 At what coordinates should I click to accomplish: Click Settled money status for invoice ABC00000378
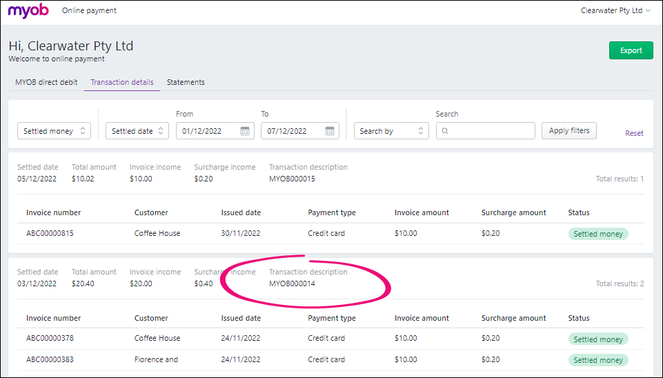pos(597,339)
